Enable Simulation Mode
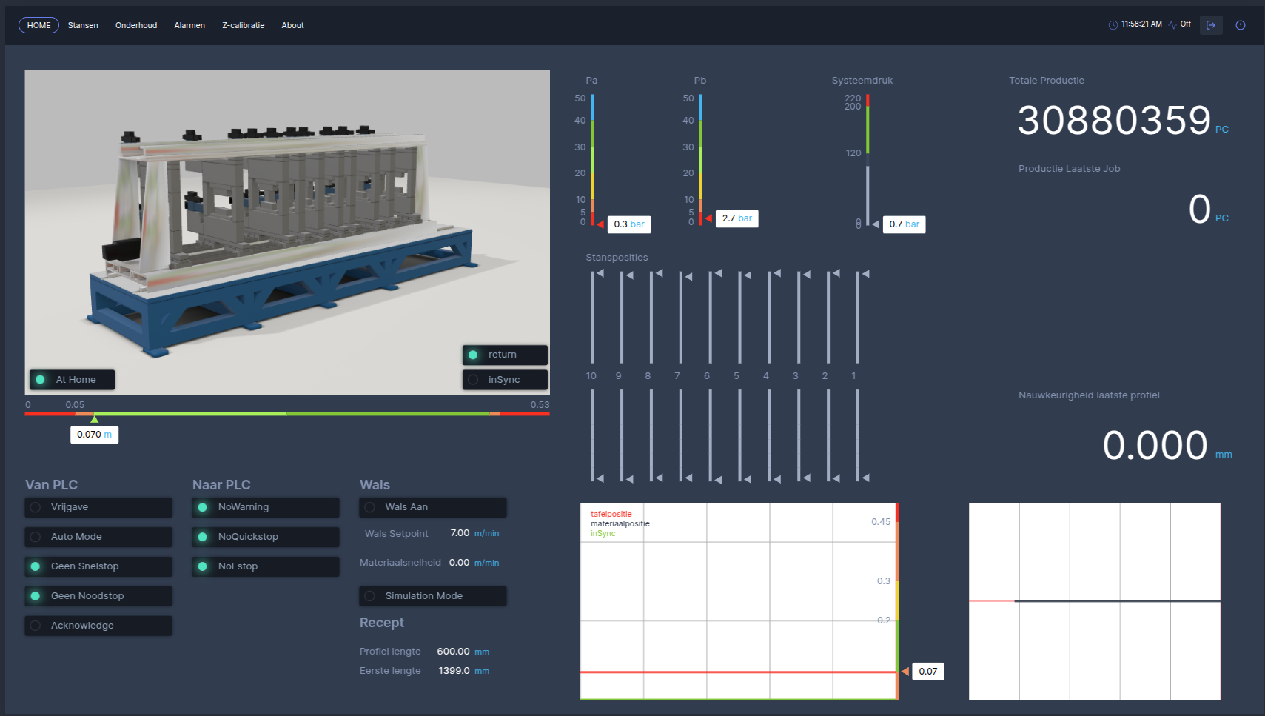The width and height of the screenshot is (1265, 716). (x=432, y=596)
